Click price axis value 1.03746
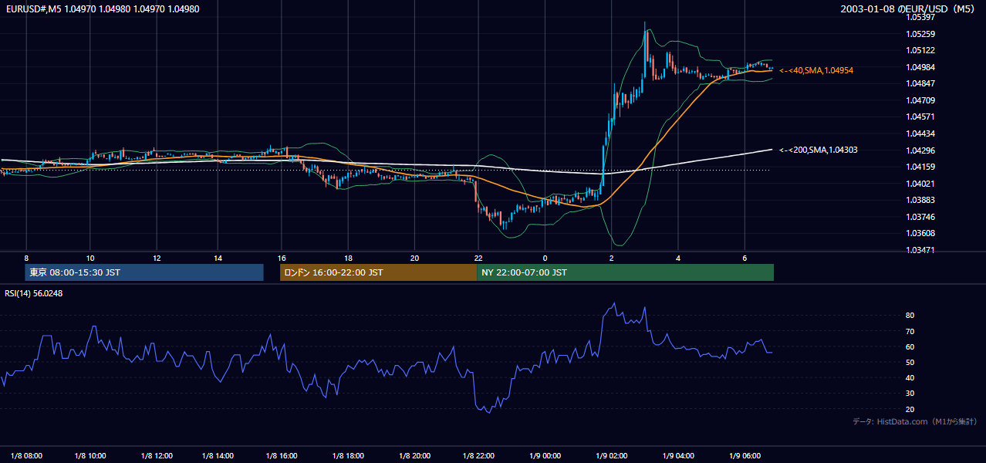 (920, 217)
